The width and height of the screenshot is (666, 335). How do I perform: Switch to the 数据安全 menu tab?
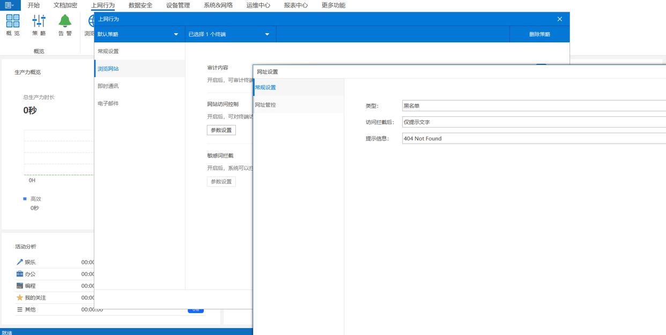[x=140, y=5]
